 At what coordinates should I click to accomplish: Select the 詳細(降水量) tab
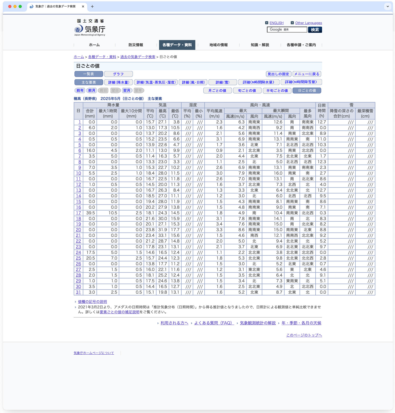pyautogui.click(x=119, y=82)
